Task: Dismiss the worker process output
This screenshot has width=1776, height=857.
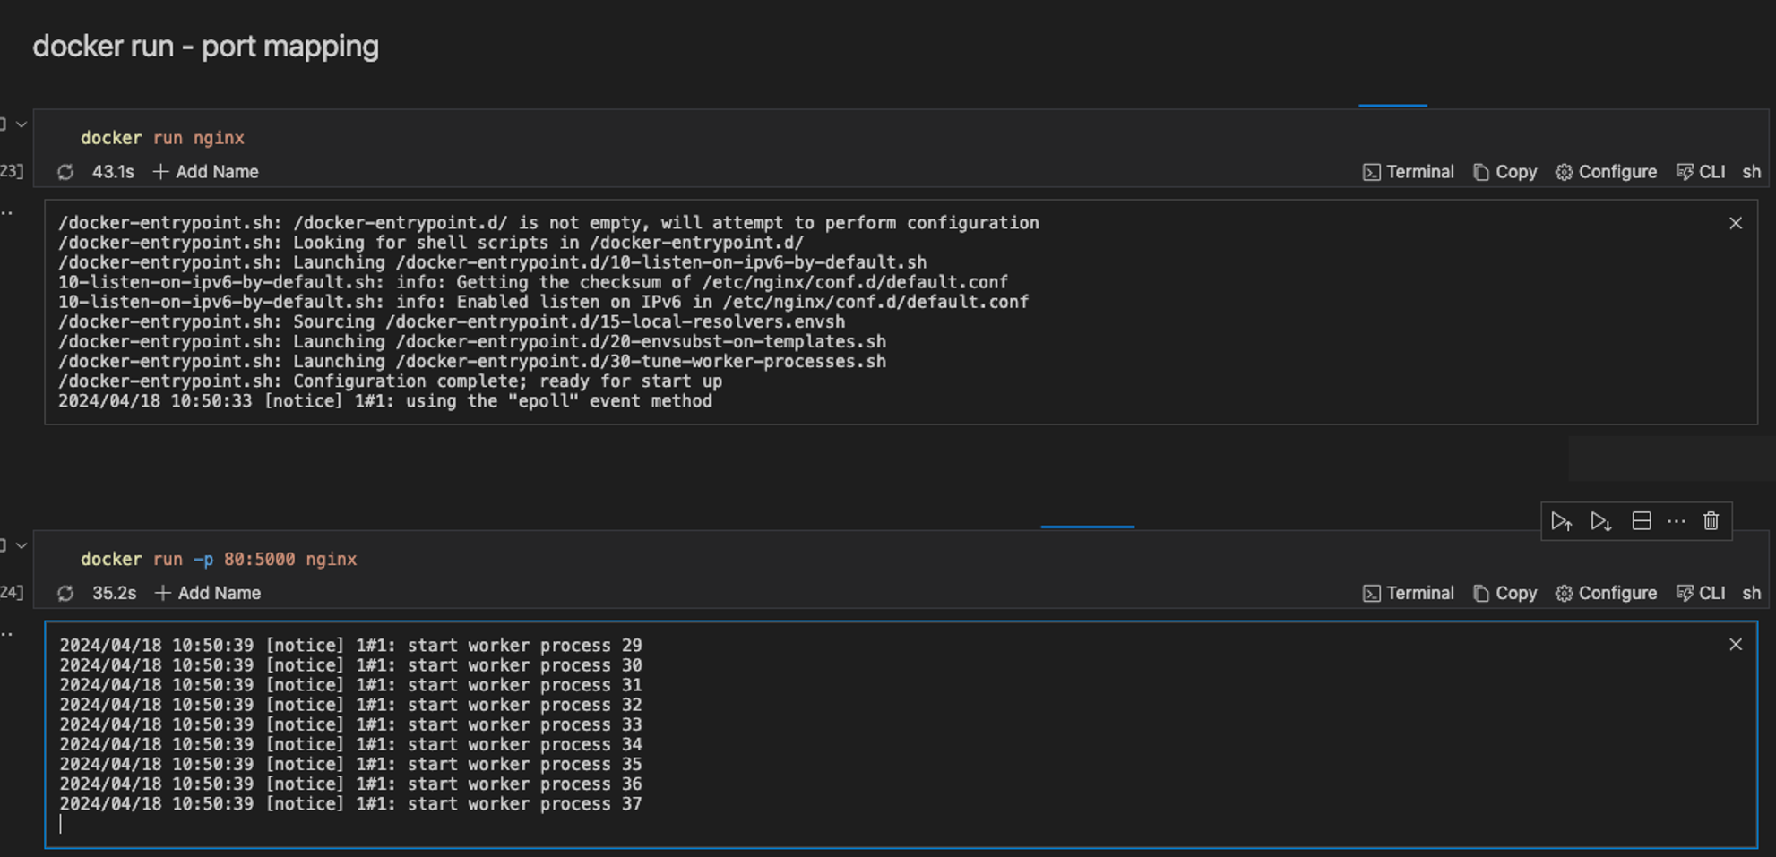Action: [x=1736, y=644]
